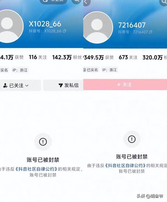
Task: Tap the back arrow on right profile
Action: (86, 2)
